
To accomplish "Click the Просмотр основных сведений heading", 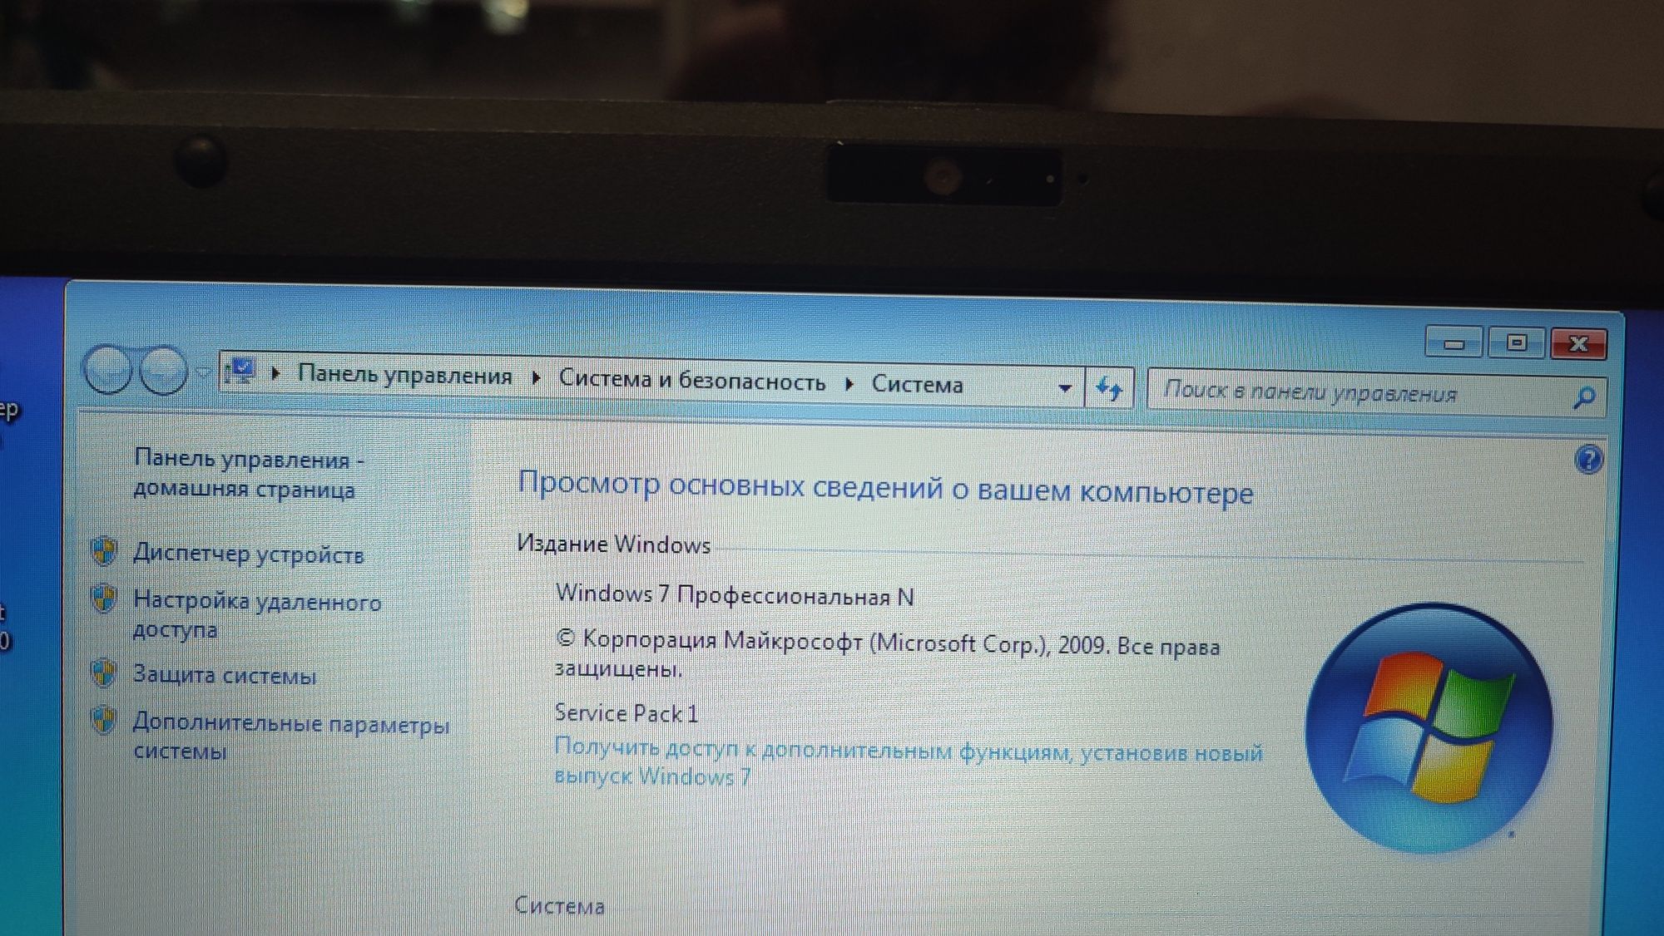I will point(884,487).
